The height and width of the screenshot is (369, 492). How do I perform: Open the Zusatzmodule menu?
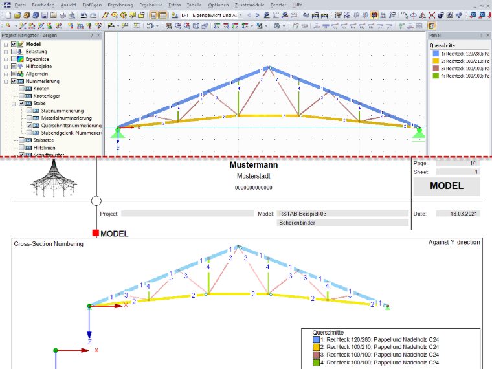[x=249, y=5]
